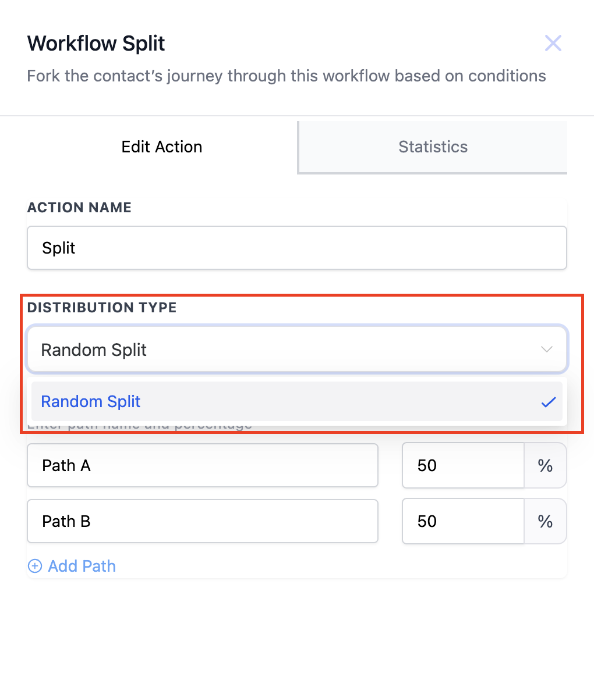This screenshot has width=594, height=677.
Task: Switch to the Edit Action tab
Action: click(162, 147)
